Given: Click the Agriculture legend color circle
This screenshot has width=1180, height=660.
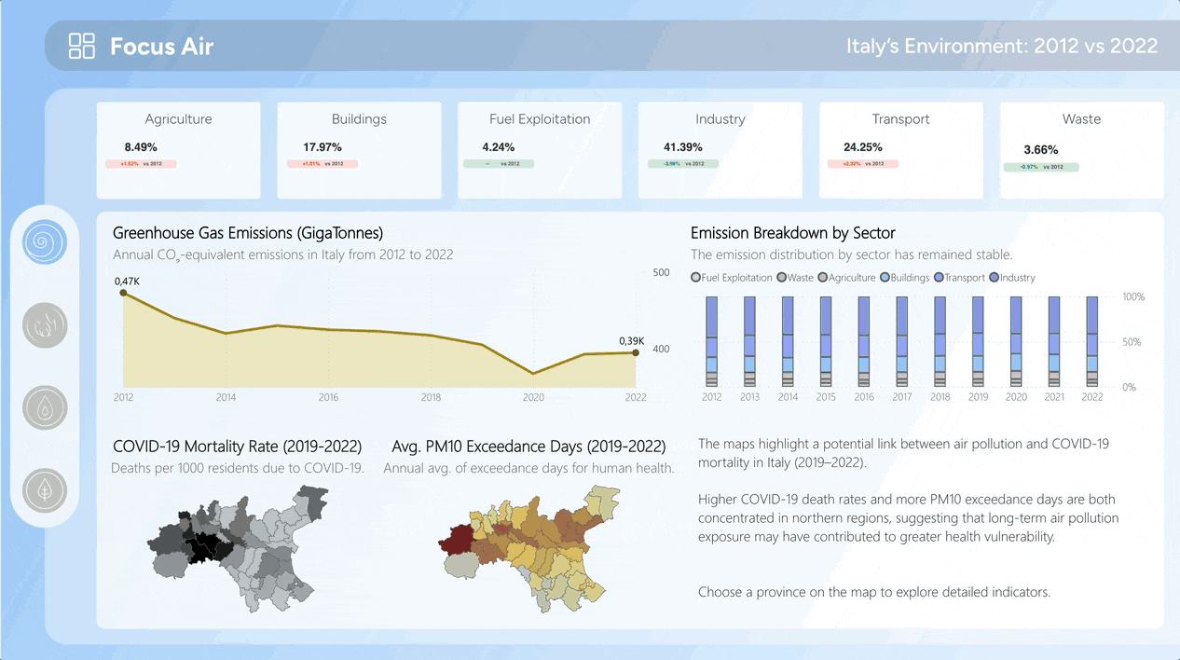Looking at the screenshot, I should pos(821,277).
